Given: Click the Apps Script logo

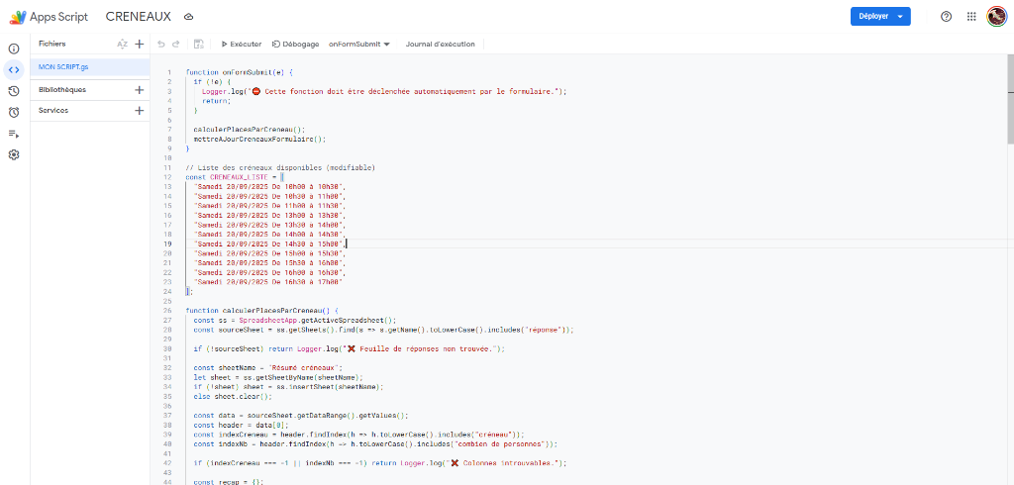Looking at the screenshot, I should pos(49,17).
